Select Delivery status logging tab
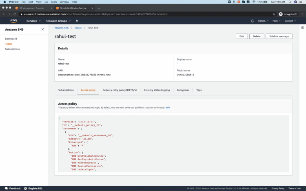 click(x=157, y=90)
